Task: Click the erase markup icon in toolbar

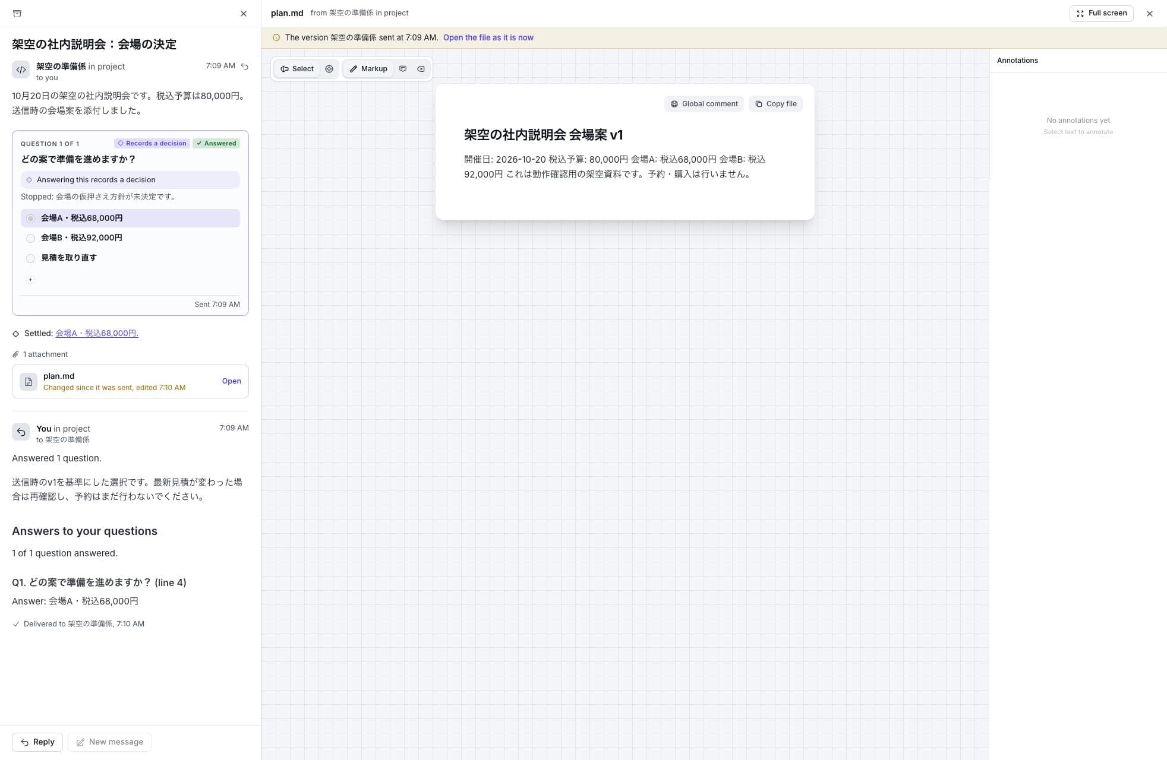Action: click(421, 69)
